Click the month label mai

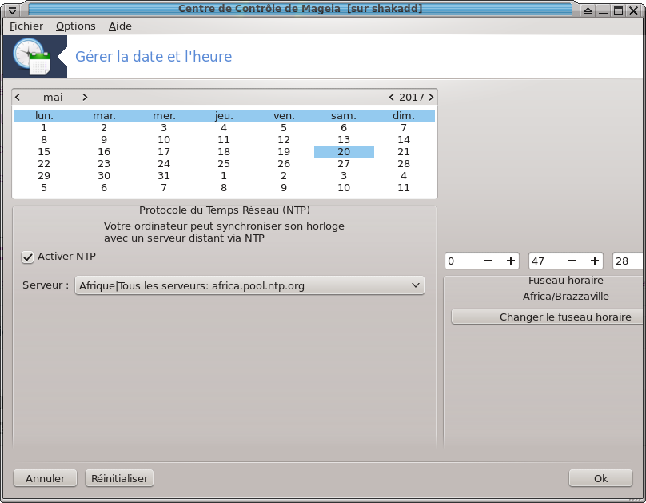[x=53, y=98]
